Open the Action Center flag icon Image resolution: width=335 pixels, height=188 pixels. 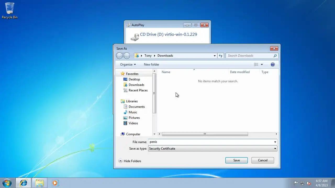[x=296, y=183]
